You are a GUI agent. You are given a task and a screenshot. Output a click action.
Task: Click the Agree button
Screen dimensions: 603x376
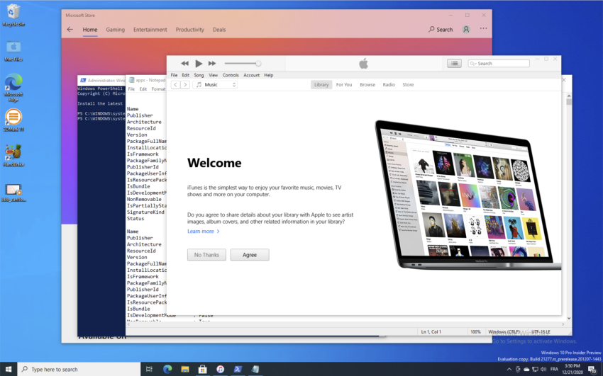[250, 255]
